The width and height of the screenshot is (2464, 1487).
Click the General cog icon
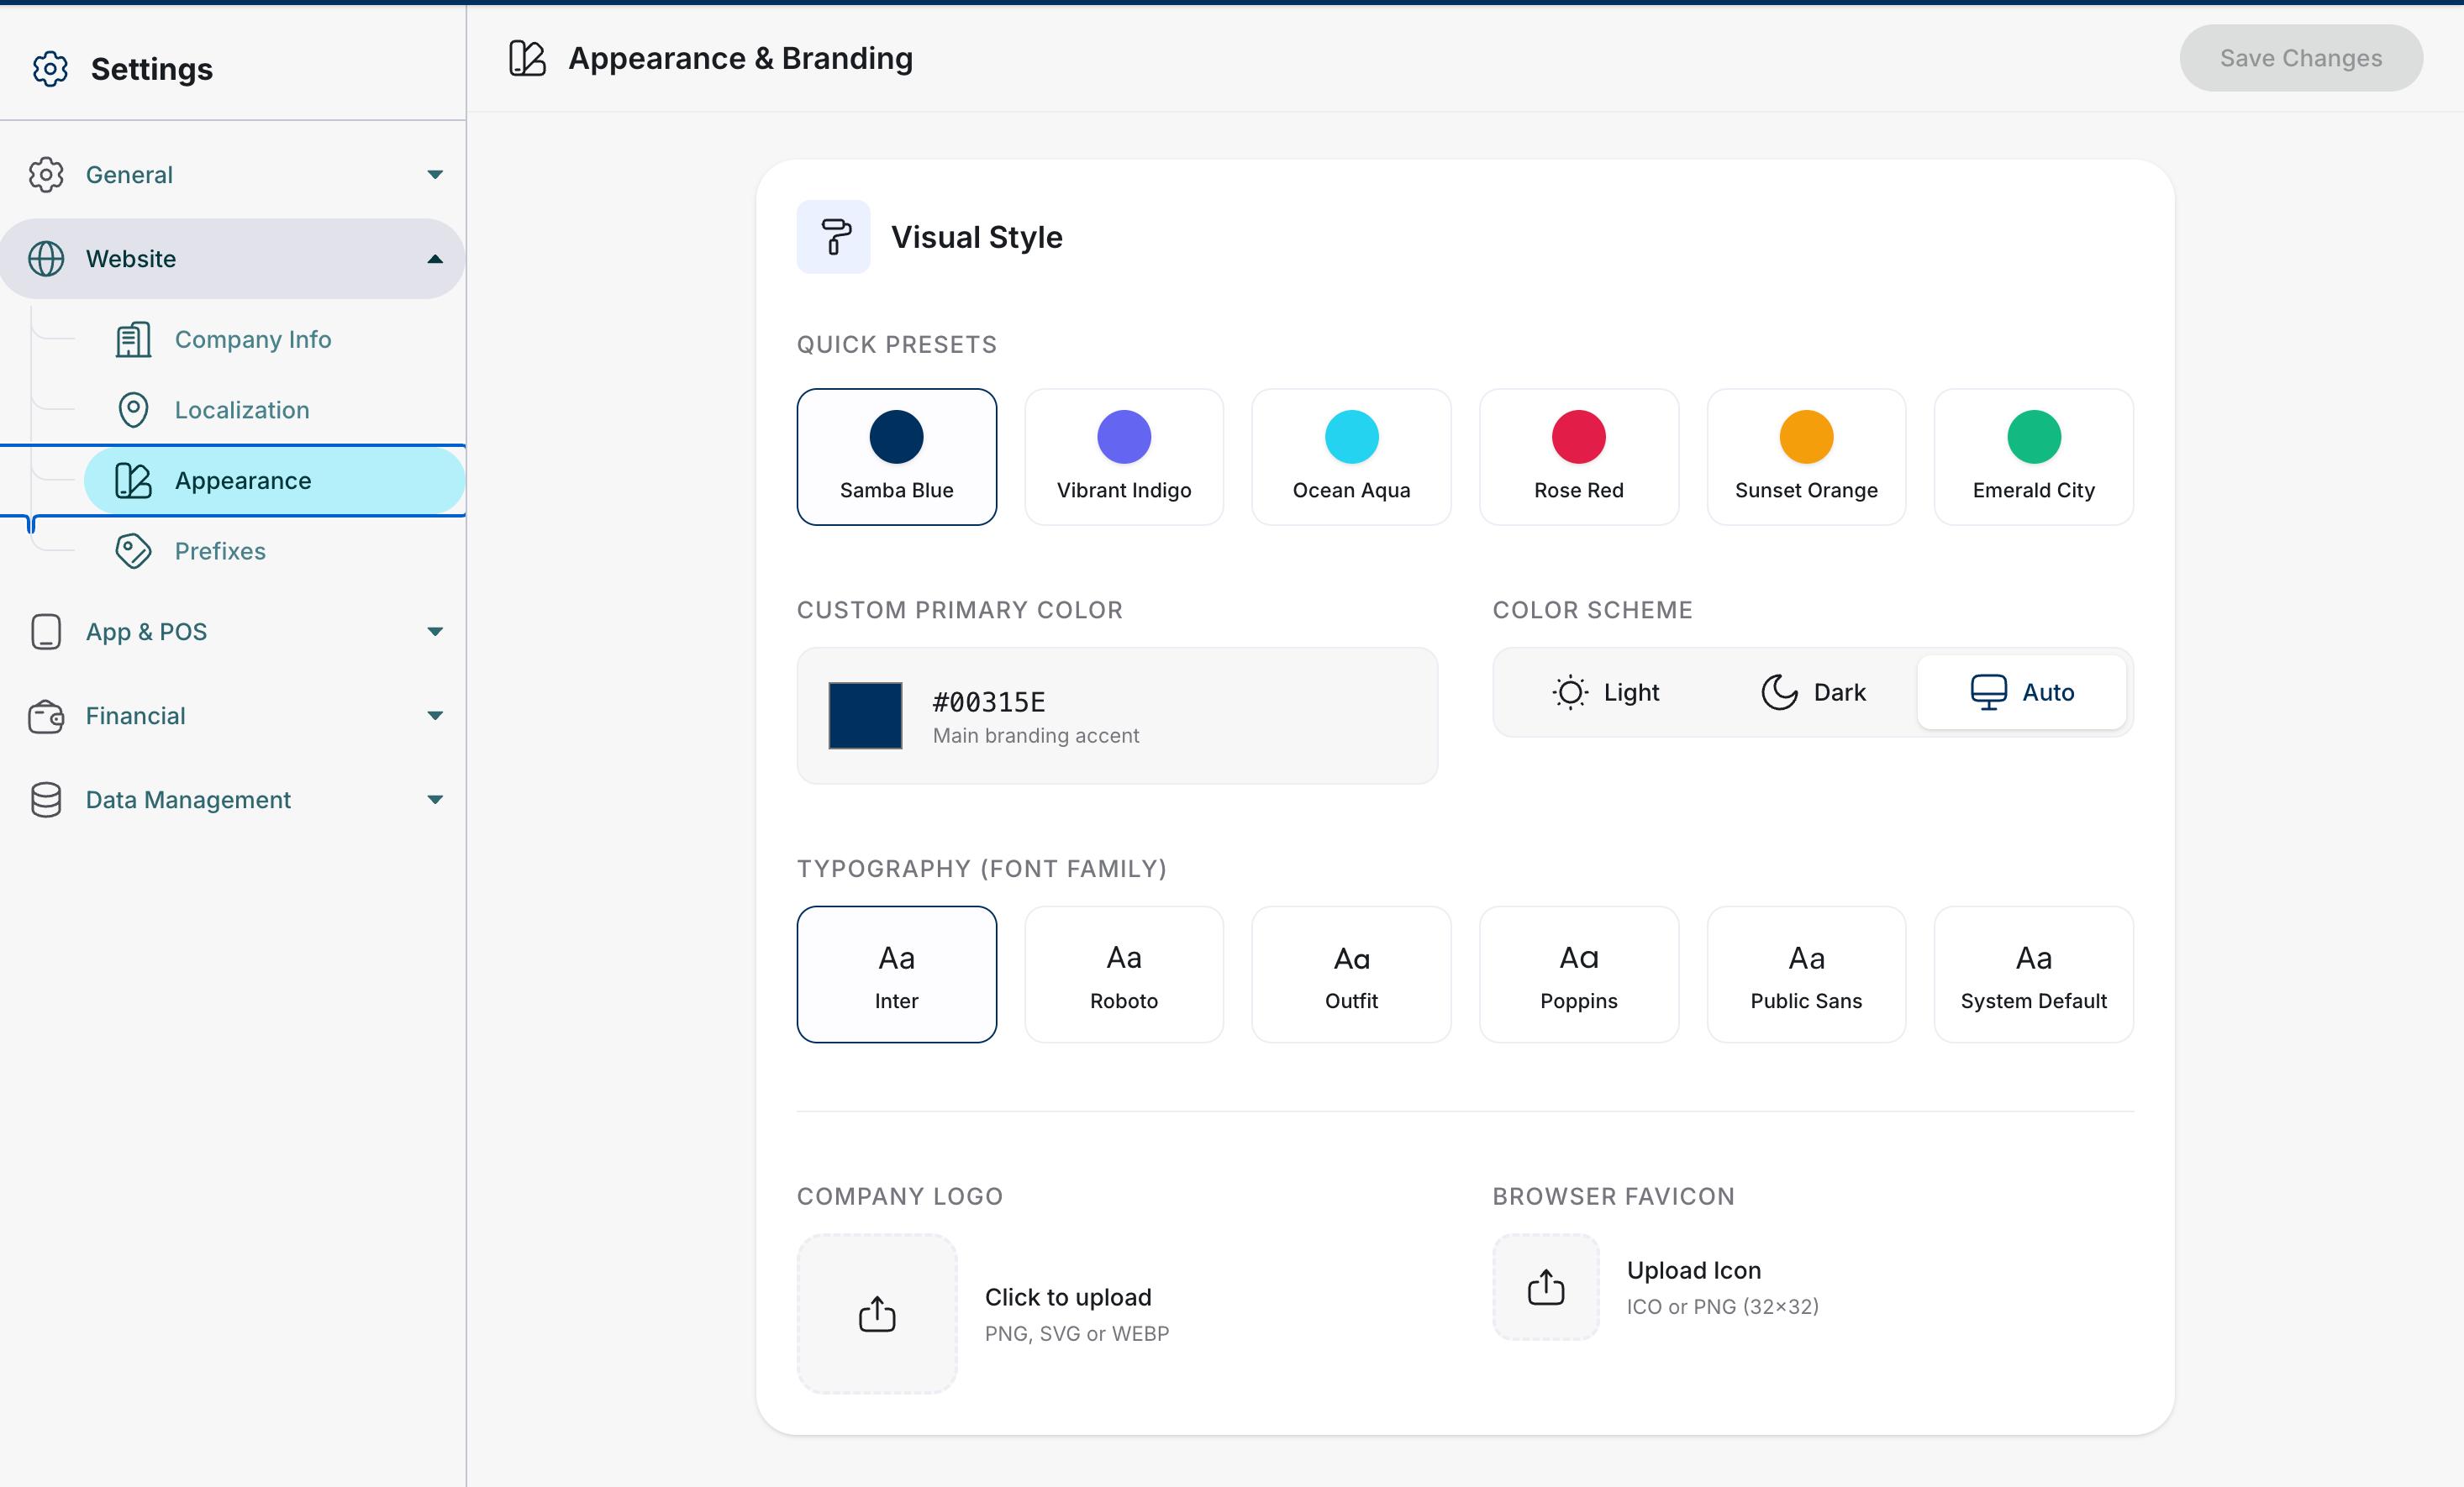click(x=46, y=174)
